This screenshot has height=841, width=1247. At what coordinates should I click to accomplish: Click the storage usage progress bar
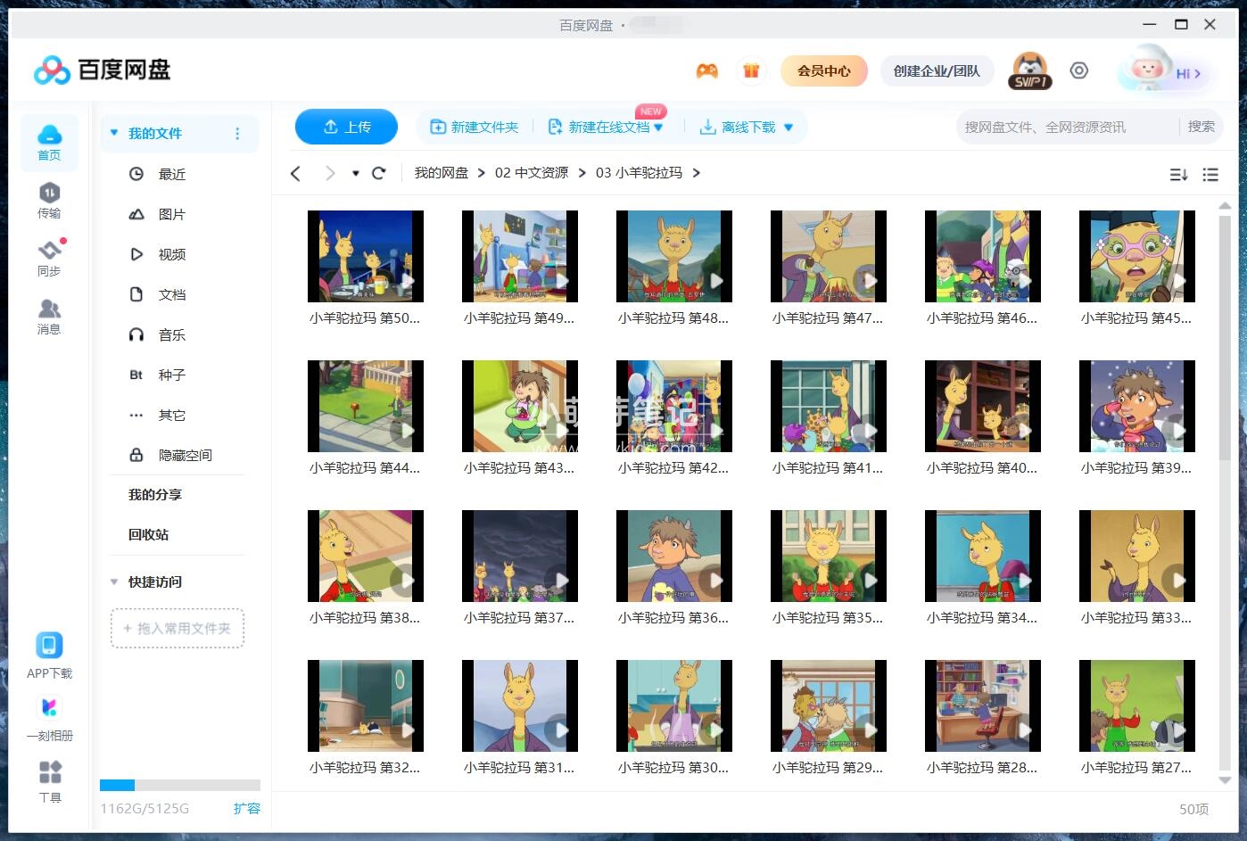(x=179, y=785)
